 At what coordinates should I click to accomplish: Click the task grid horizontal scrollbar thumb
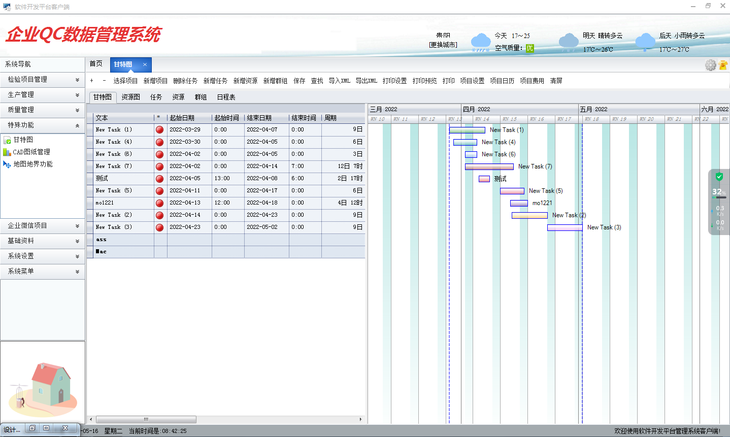pos(146,419)
